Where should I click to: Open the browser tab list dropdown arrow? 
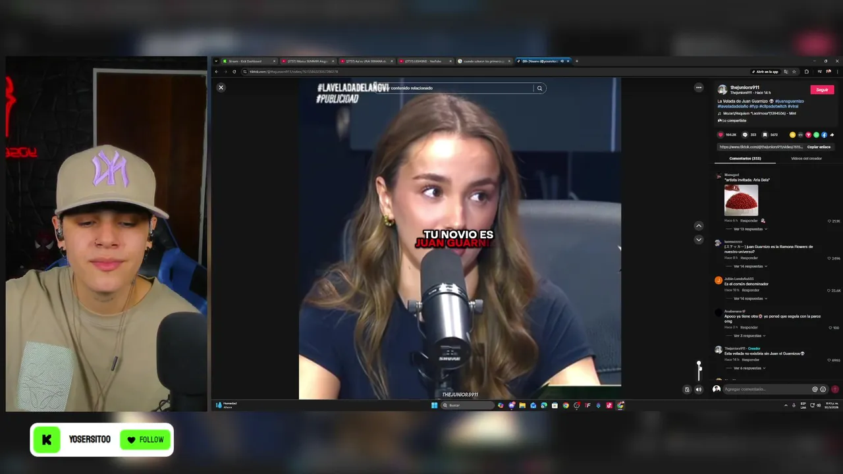coord(216,61)
